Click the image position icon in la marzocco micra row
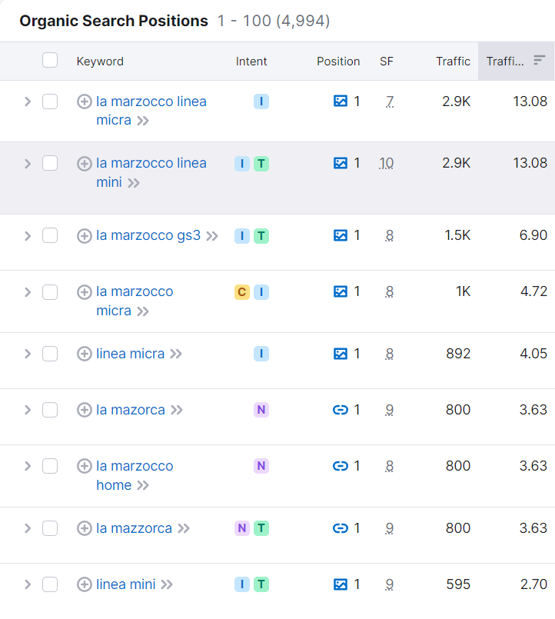Viewport: 555px width, 619px height. point(341,291)
